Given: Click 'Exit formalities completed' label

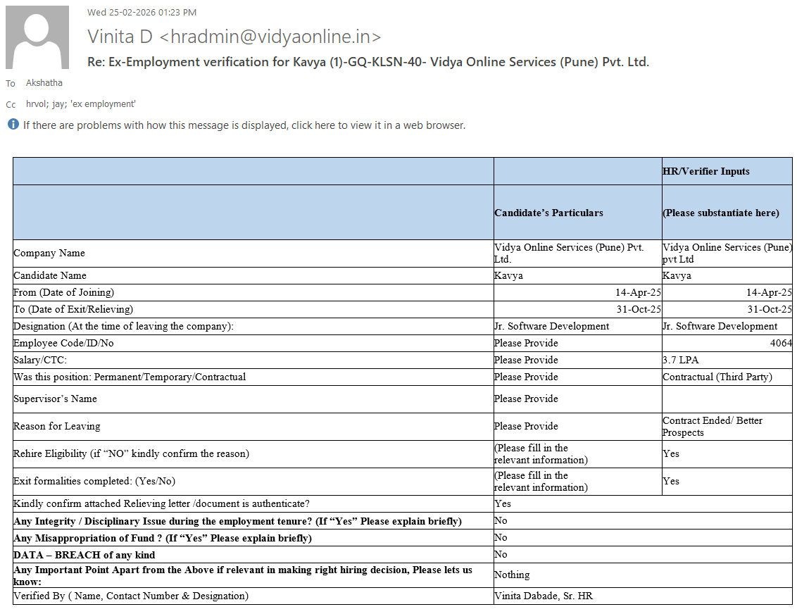Looking at the screenshot, I should tap(94, 482).
